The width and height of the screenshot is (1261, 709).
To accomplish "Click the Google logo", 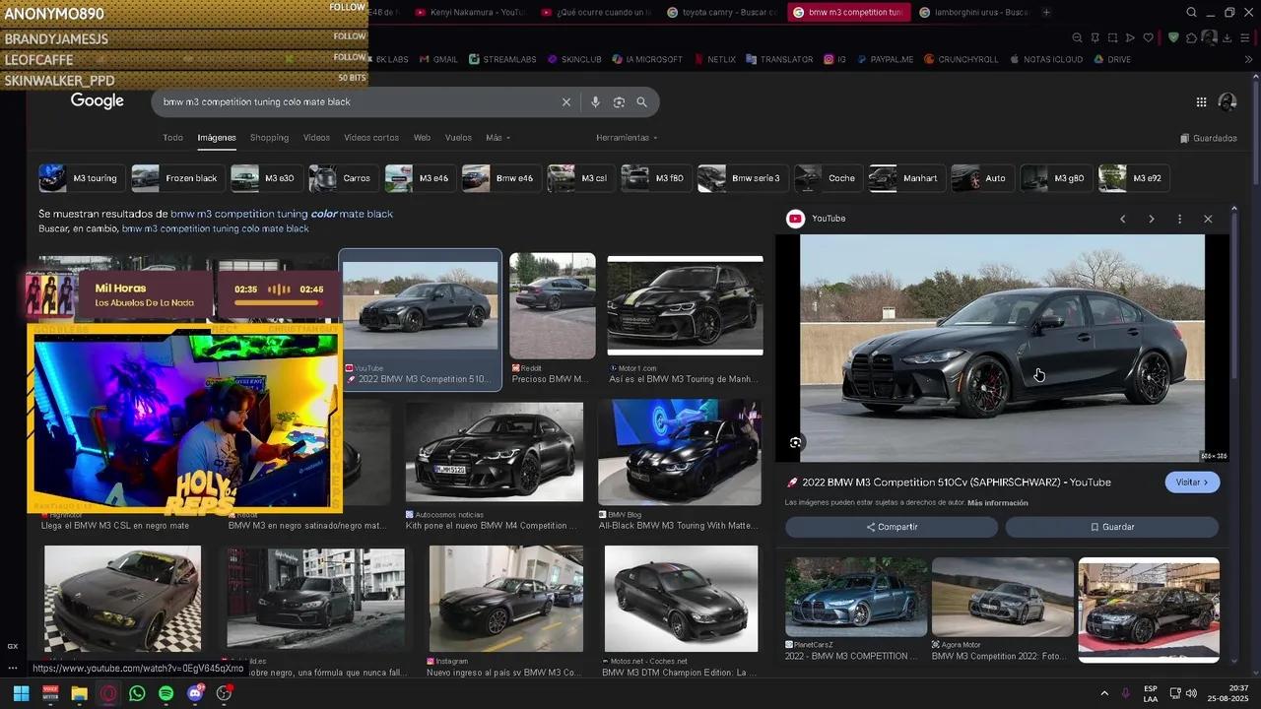I will (97, 101).
